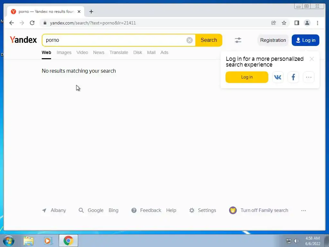
Task: Dismiss the personalized search login popup
Action: (312, 59)
